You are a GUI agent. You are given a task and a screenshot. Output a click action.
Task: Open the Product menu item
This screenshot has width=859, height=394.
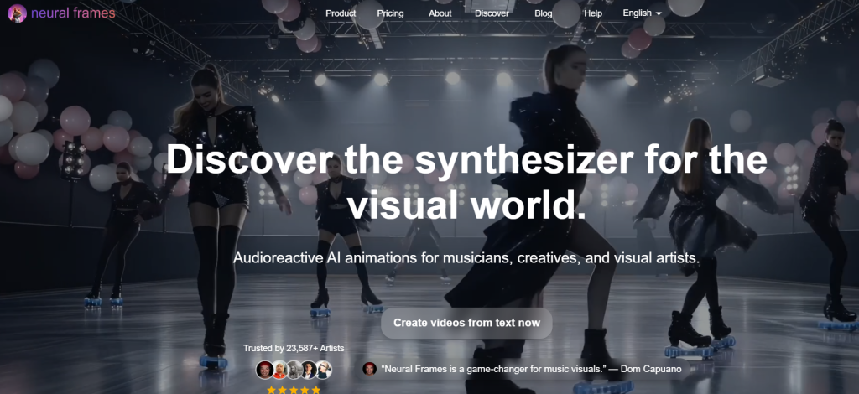341,13
